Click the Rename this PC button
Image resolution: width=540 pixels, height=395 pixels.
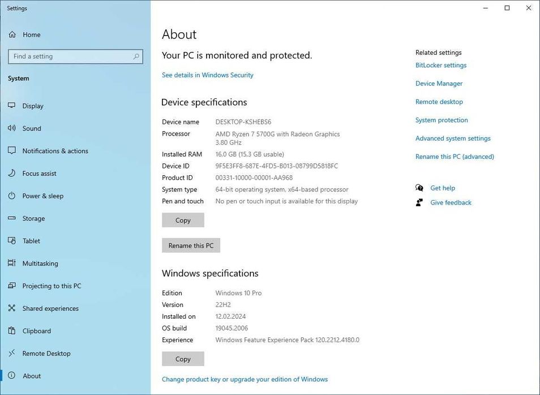coord(191,245)
